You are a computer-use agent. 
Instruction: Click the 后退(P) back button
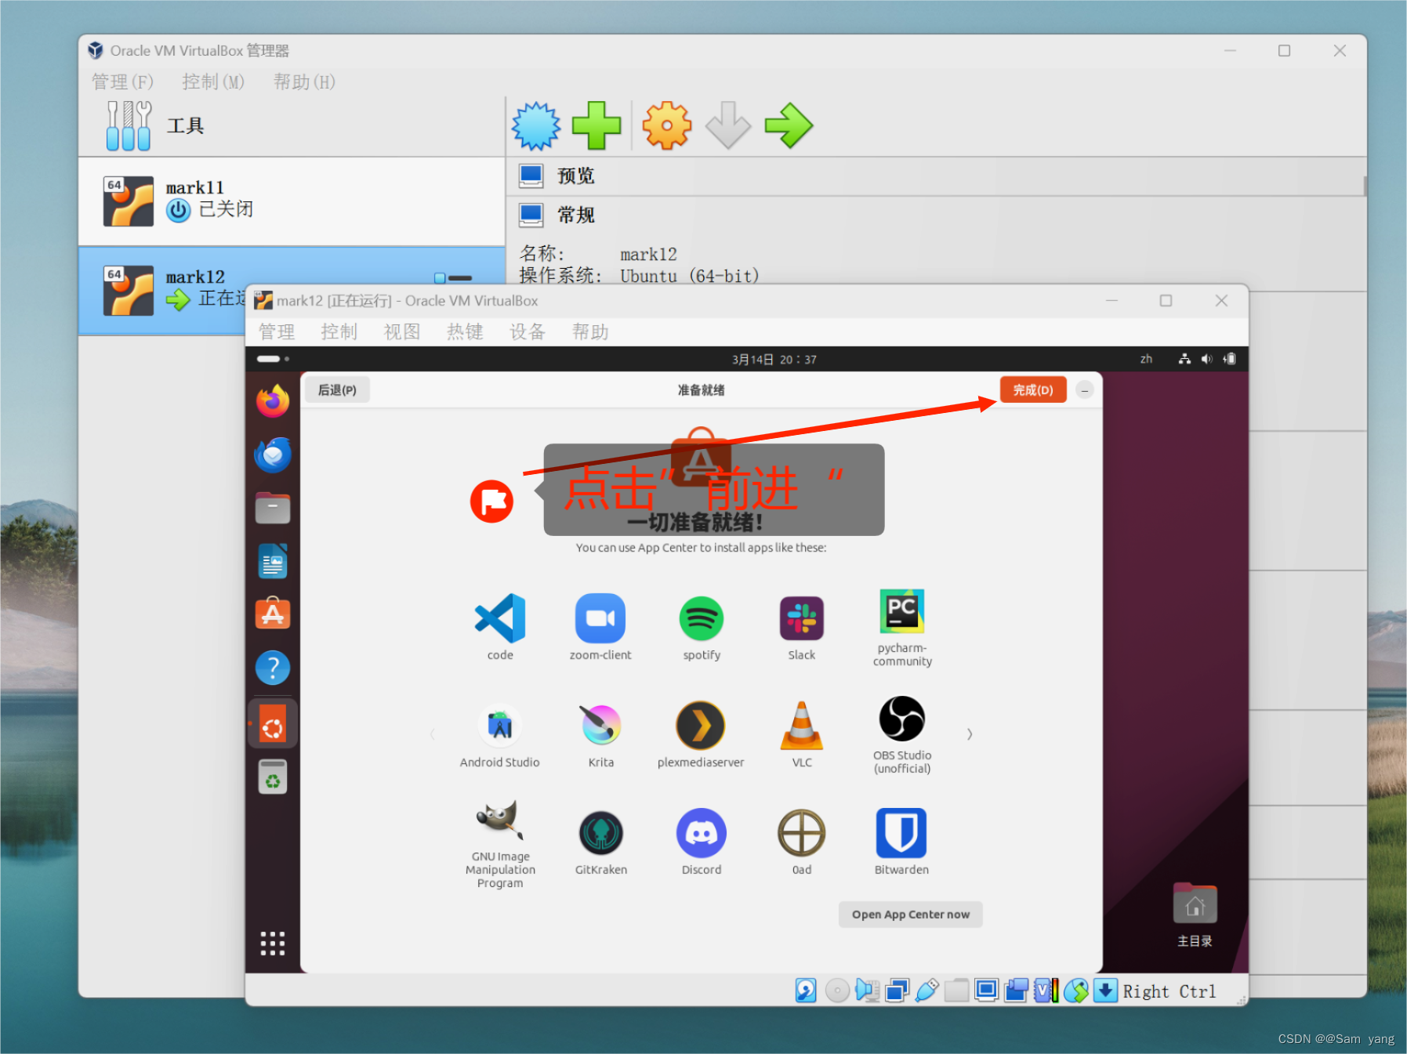pyautogui.click(x=337, y=389)
